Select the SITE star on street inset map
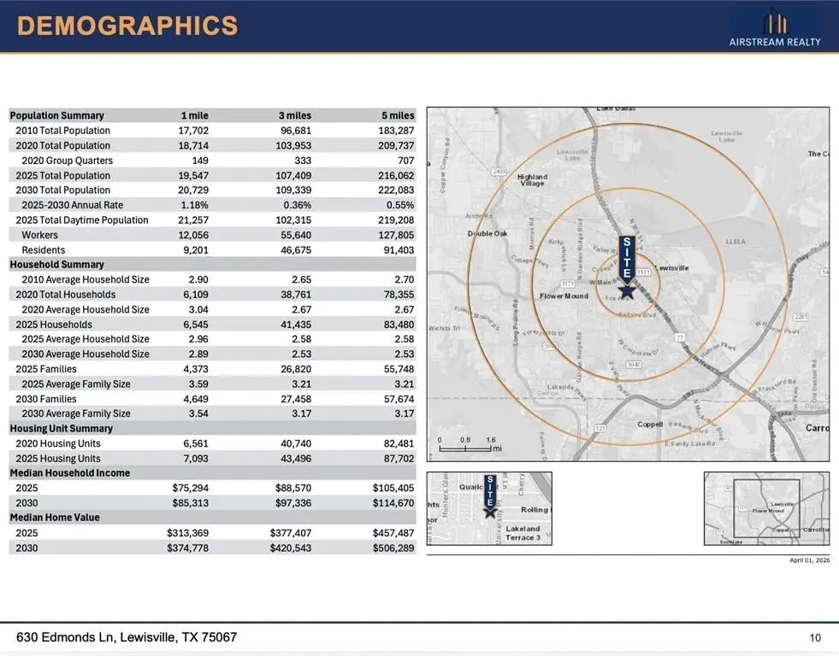Image resolution: width=839 pixels, height=656 pixels. (489, 511)
